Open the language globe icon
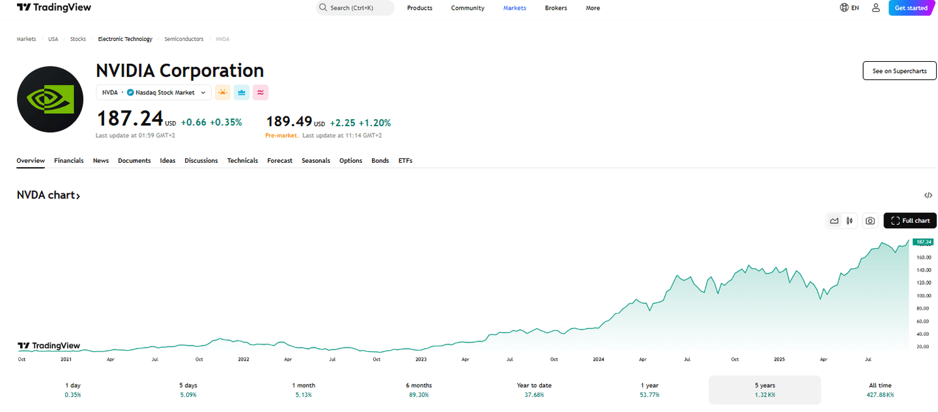The width and height of the screenshot is (938, 412). (x=844, y=8)
